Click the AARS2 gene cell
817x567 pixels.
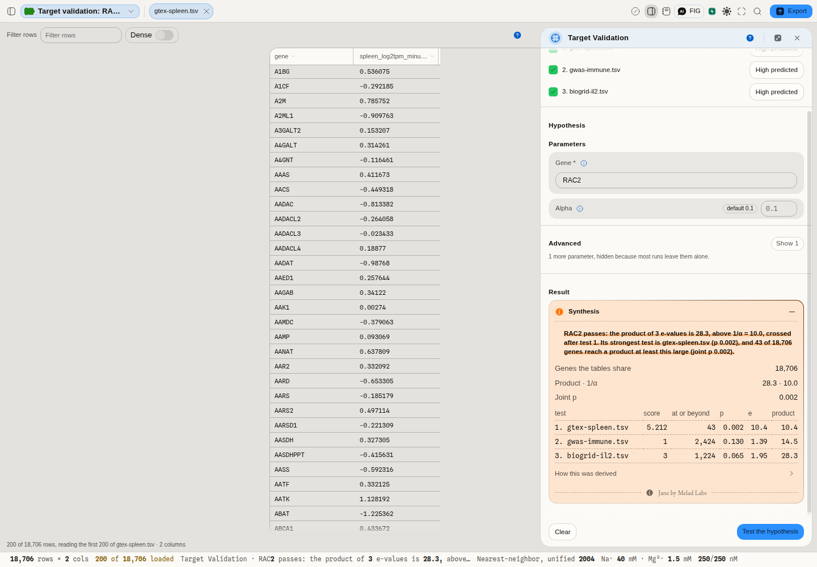[x=311, y=411]
